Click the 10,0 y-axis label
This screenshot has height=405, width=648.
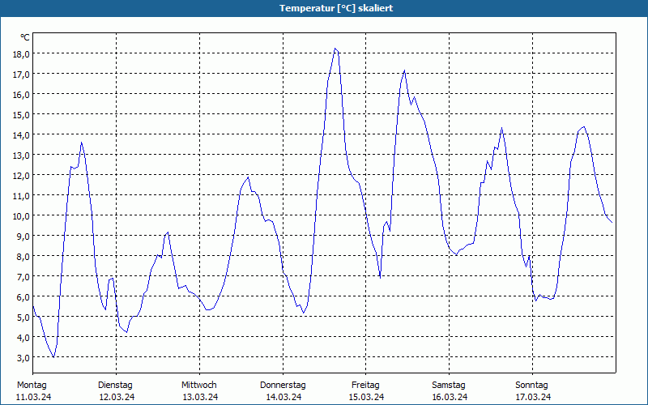point(21,215)
